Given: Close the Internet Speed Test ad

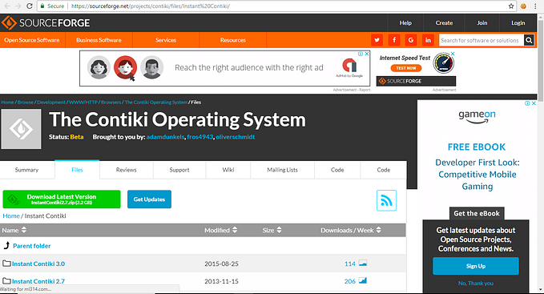Looking at the screenshot, I should coord(453,54).
